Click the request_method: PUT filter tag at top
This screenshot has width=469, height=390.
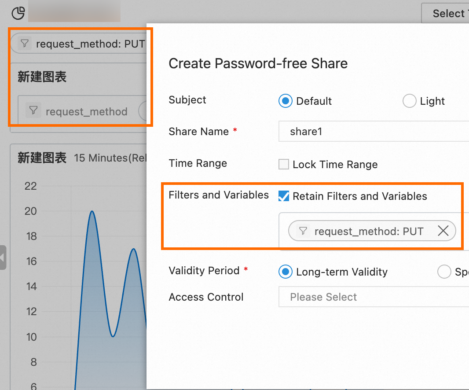coord(79,44)
